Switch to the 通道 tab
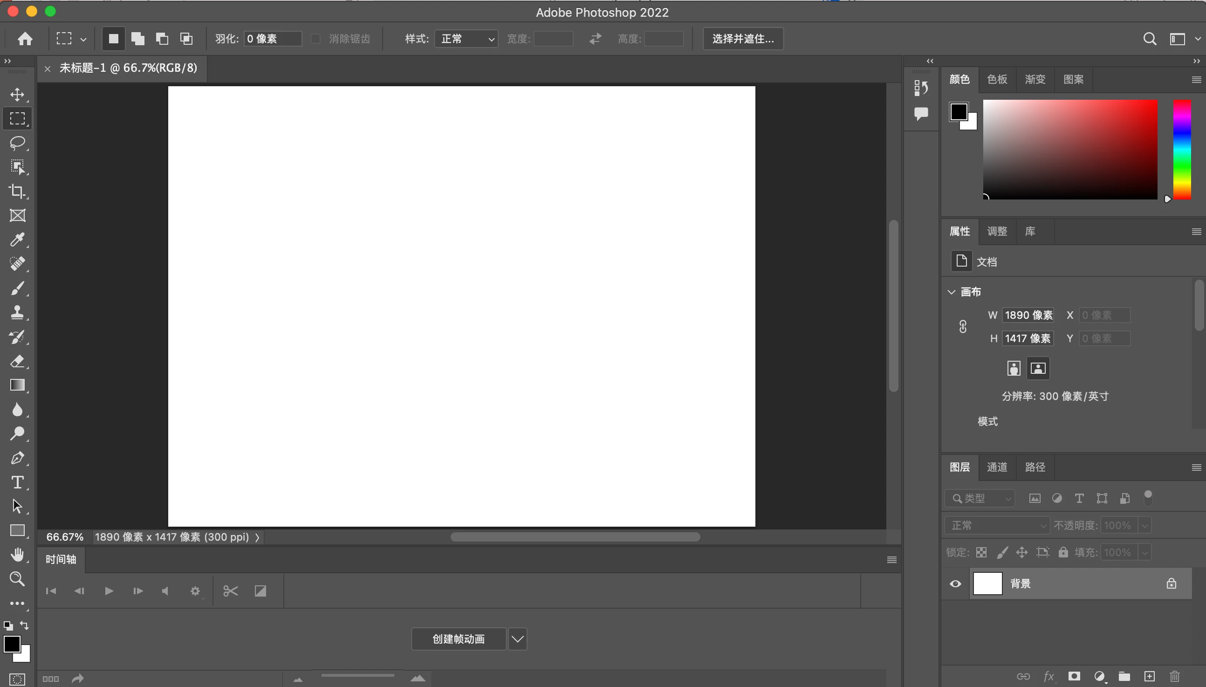 pyautogui.click(x=997, y=467)
